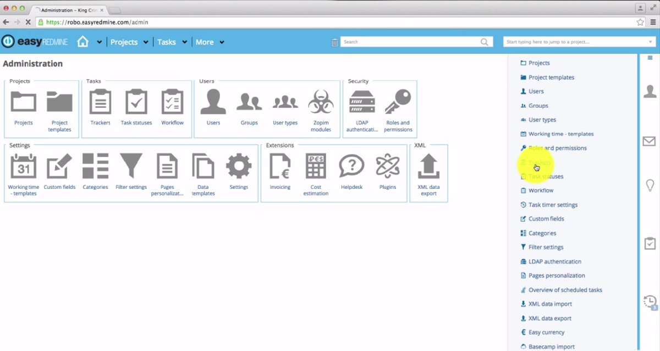Screen dimensions: 660x351
Task: Select the Administration browser tab
Action: 70,10
